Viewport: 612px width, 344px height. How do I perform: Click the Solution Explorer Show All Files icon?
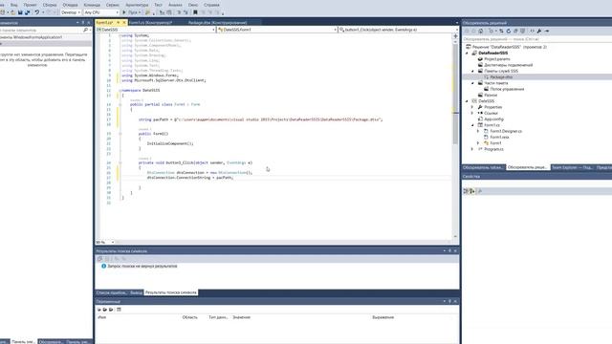[x=522, y=31]
